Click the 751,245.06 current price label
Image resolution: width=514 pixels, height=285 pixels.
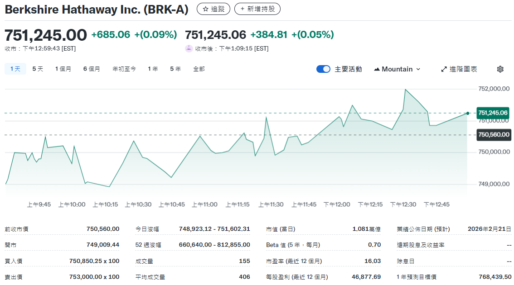(x=493, y=113)
